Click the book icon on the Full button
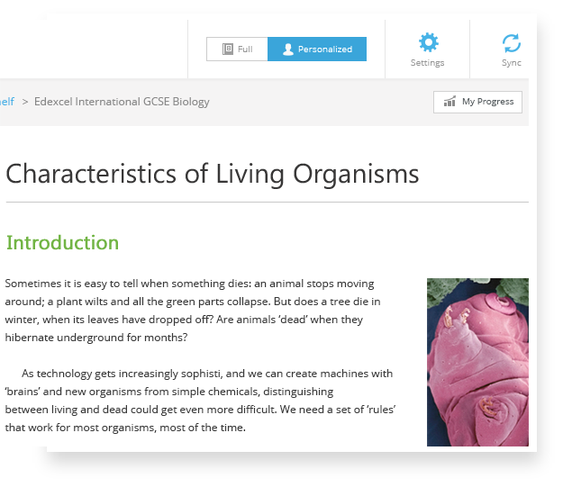This screenshot has height=487, width=563. click(228, 49)
